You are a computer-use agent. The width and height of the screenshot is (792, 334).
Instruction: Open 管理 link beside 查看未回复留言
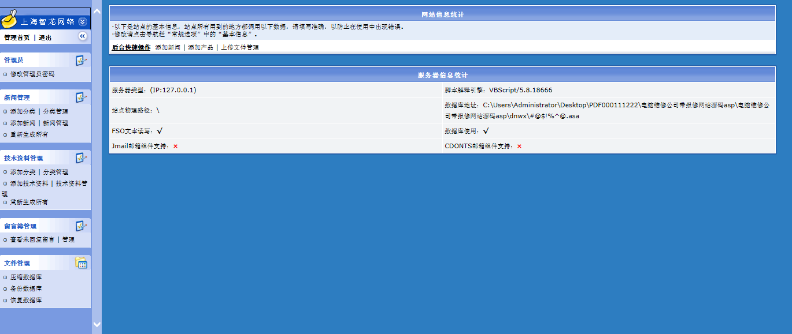point(68,239)
